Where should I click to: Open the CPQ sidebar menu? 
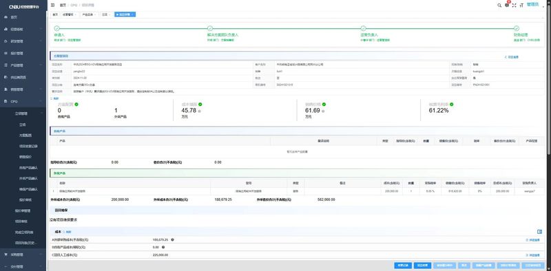pos(23,101)
